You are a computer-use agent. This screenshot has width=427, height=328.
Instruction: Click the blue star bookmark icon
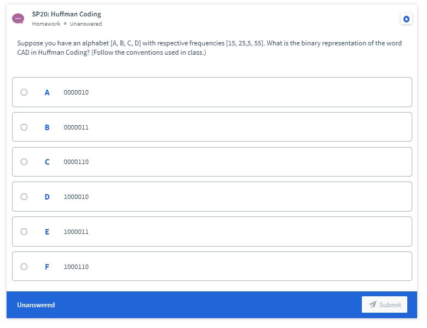406,19
